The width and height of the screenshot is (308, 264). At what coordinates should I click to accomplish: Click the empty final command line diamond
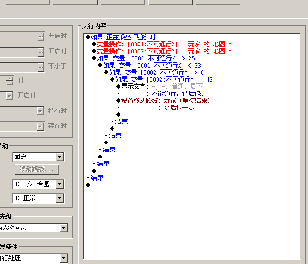pos(88,185)
